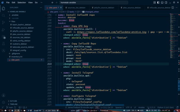Screen dimensions: 180x112
Task: Open the Manage gear settings icon
Action: coord(4,102)
